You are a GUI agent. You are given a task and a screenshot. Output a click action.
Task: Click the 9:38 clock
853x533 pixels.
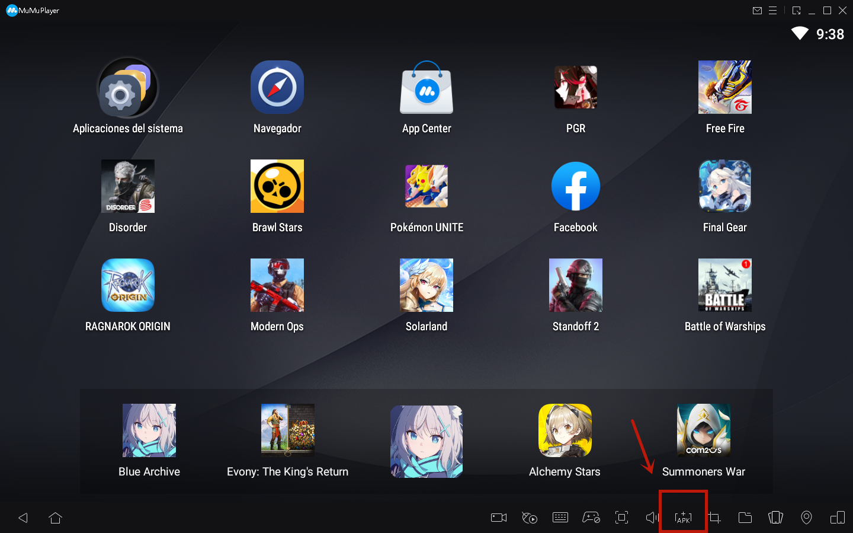click(830, 34)
